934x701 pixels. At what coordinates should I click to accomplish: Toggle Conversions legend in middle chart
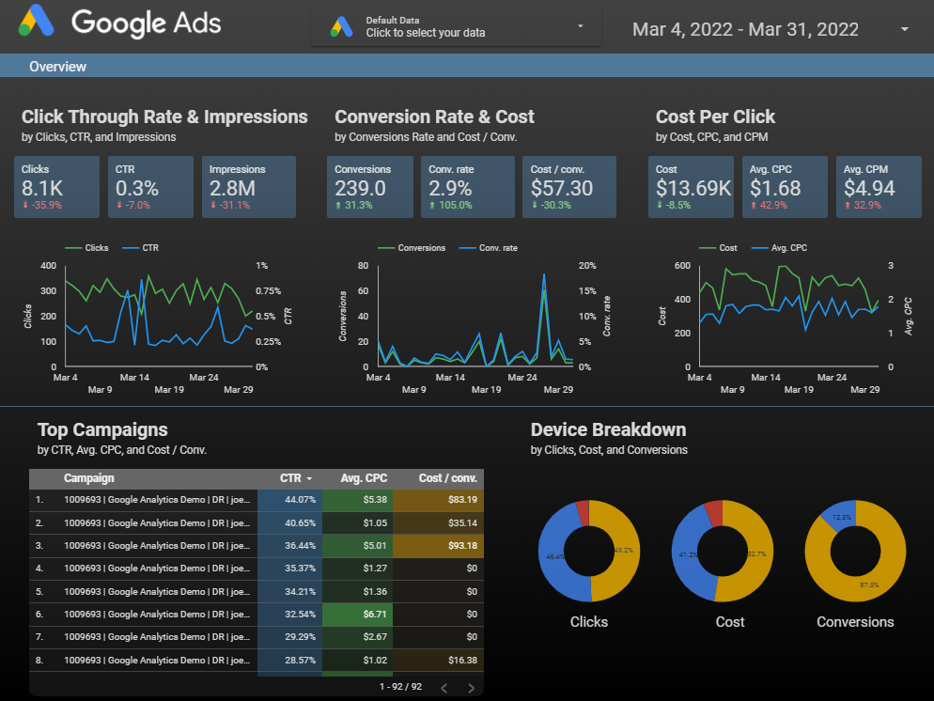[412, 248]
